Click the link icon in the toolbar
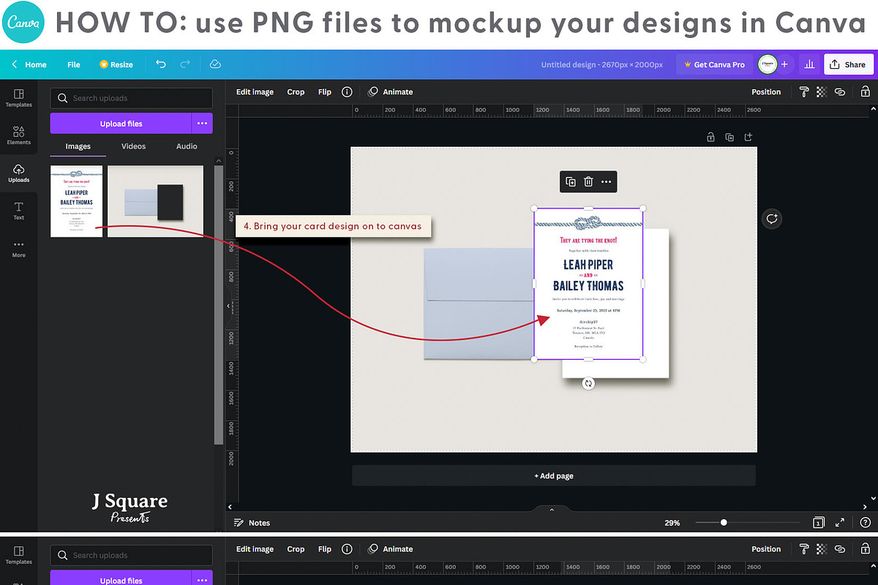The height and width of the screenshot is (585, 878). tap(840, 92)
